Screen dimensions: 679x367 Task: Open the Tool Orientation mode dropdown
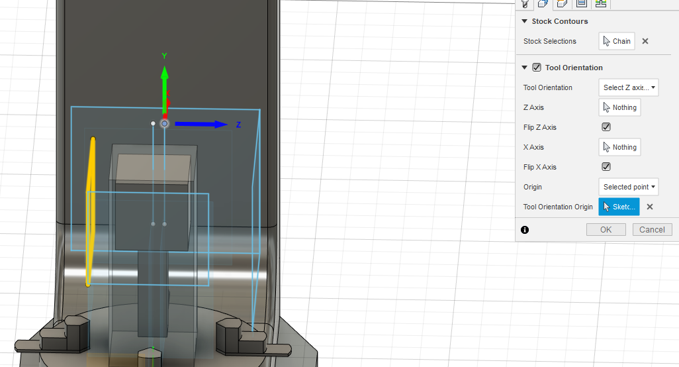click(x=628, y=87)
